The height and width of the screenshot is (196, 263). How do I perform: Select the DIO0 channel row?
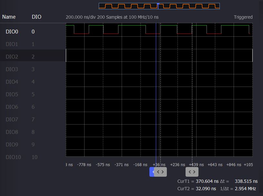pos(33,32)
